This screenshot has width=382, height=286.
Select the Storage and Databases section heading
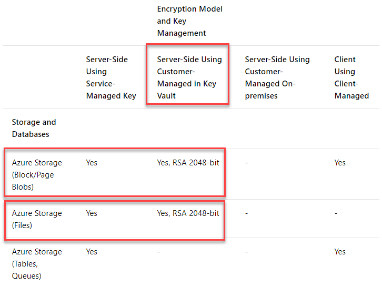tap(34, 128)
